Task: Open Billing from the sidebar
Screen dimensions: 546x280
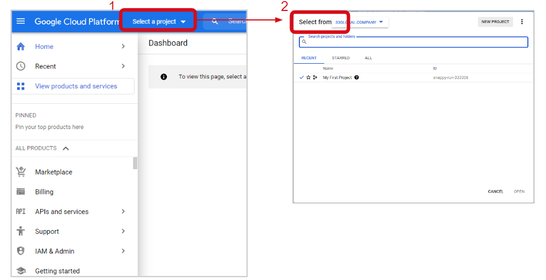Action: (x=44, y=192)
